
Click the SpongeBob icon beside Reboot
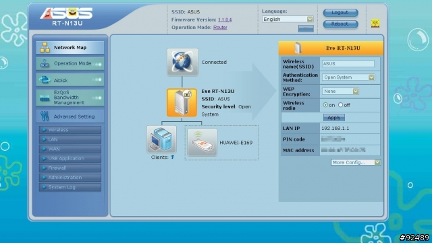(x=375, y=24)
